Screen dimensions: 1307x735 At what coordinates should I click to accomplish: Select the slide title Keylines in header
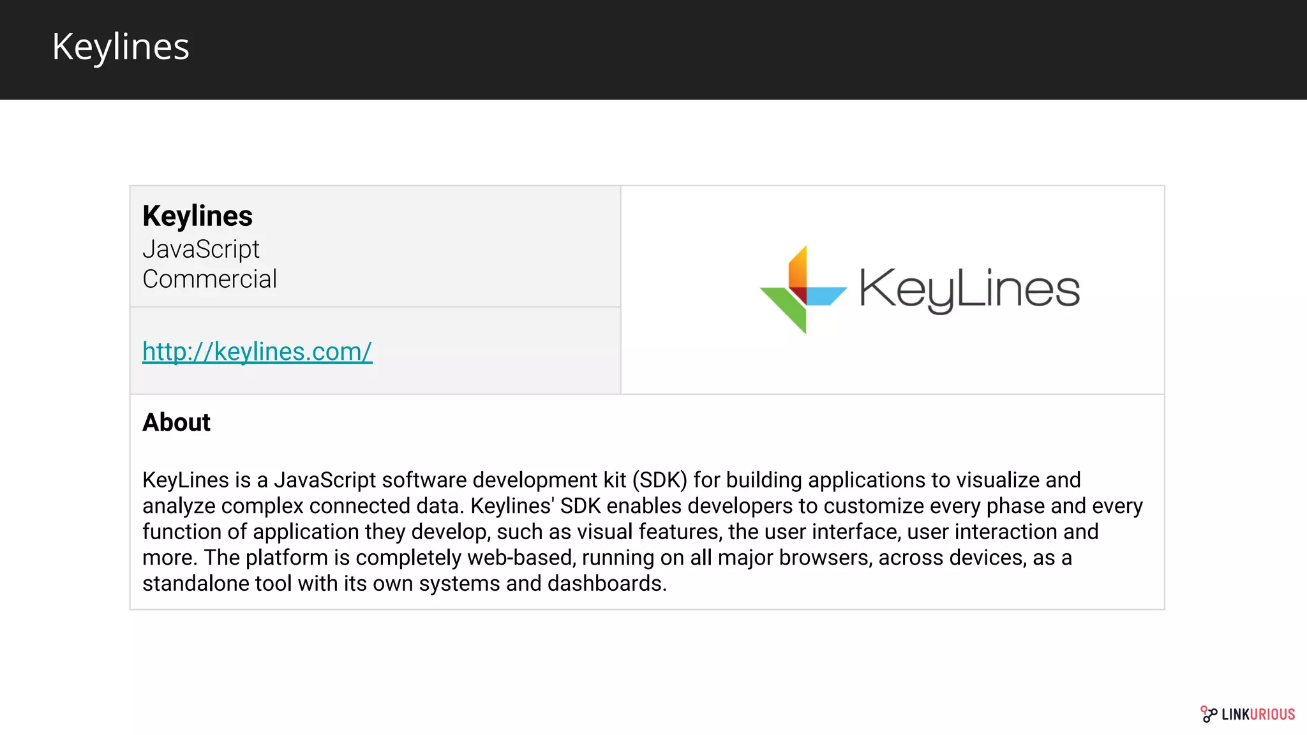121,47
